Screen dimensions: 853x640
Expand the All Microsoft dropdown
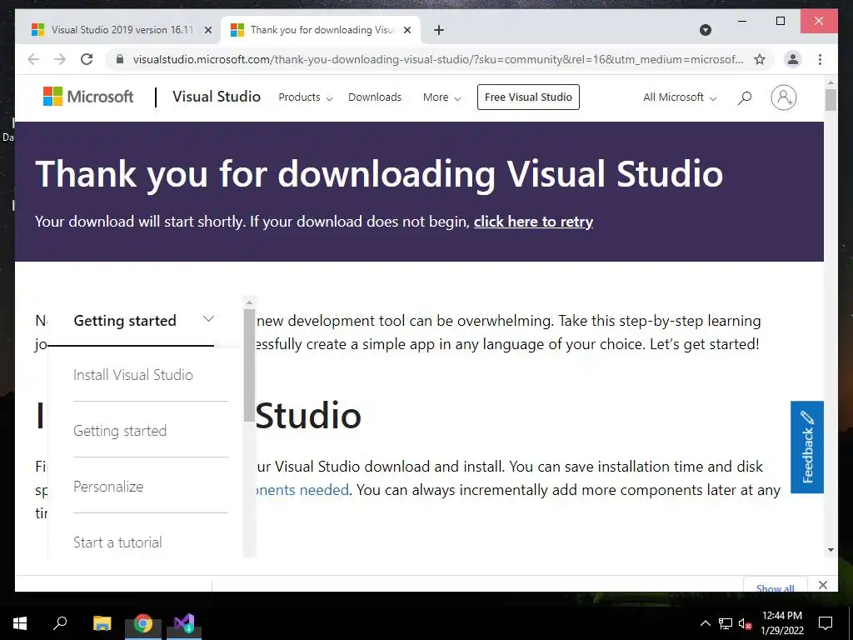[x=680, y=97]
